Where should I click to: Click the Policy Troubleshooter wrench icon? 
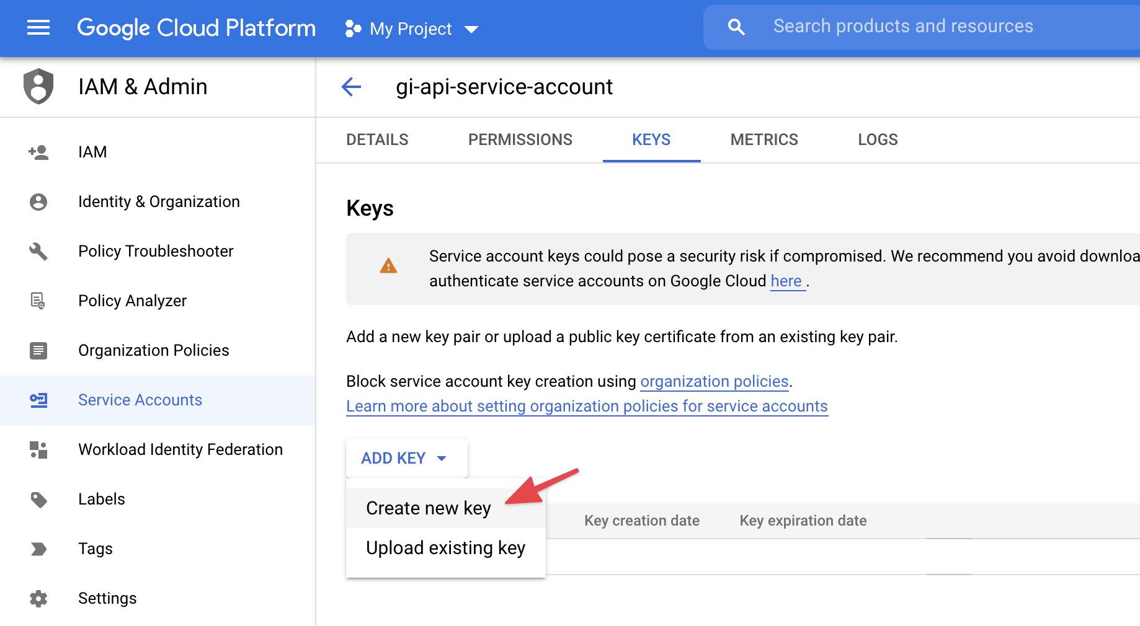38,251
